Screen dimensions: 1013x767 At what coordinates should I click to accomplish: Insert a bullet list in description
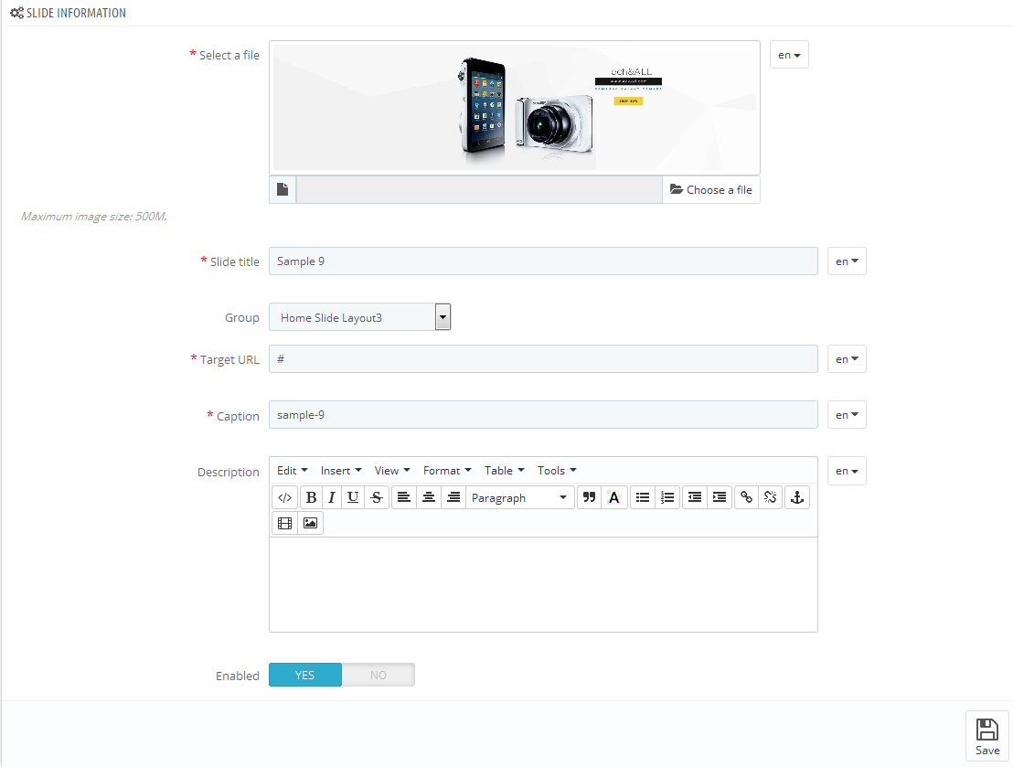tap(643, 498)
